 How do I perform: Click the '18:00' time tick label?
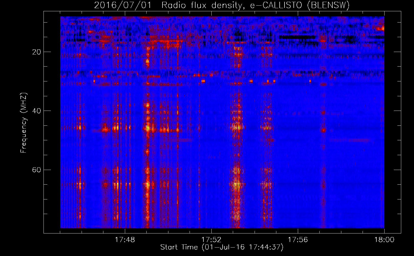tap(384, 240)
